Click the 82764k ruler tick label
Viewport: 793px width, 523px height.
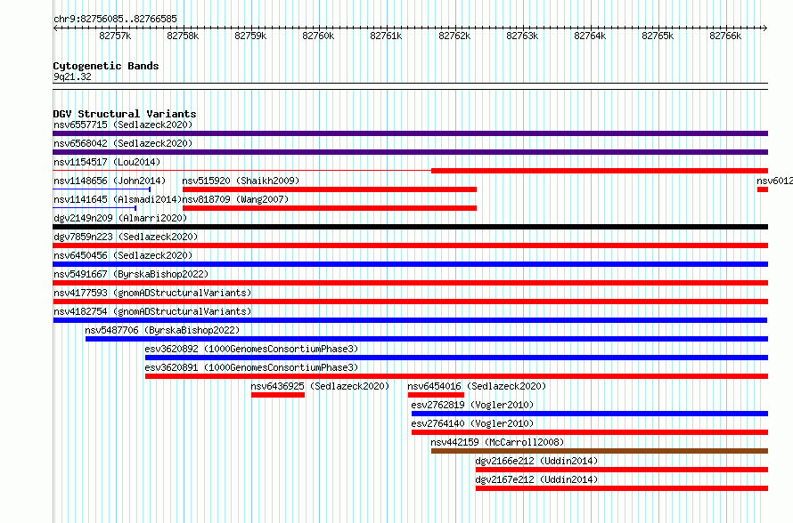point(590,36)
